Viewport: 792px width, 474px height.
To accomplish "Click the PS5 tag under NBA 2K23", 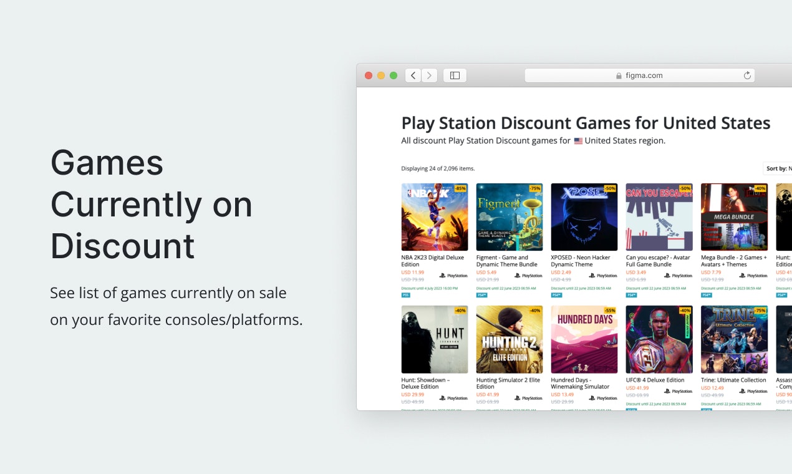I will point(406,295).
